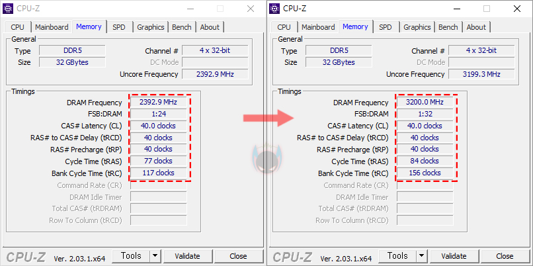Click Tools button in left window

click(x=131, y=256)
